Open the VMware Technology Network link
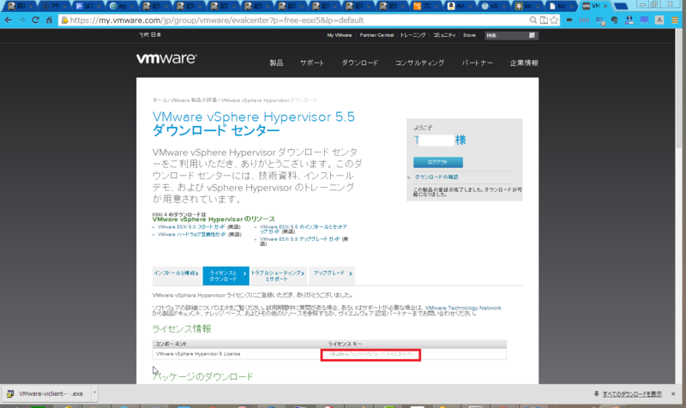 coord(463,308)
